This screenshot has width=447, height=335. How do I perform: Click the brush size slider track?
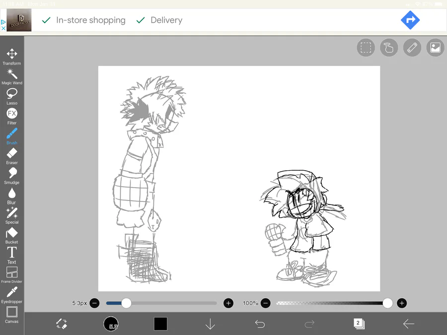[x=161, y=303]
